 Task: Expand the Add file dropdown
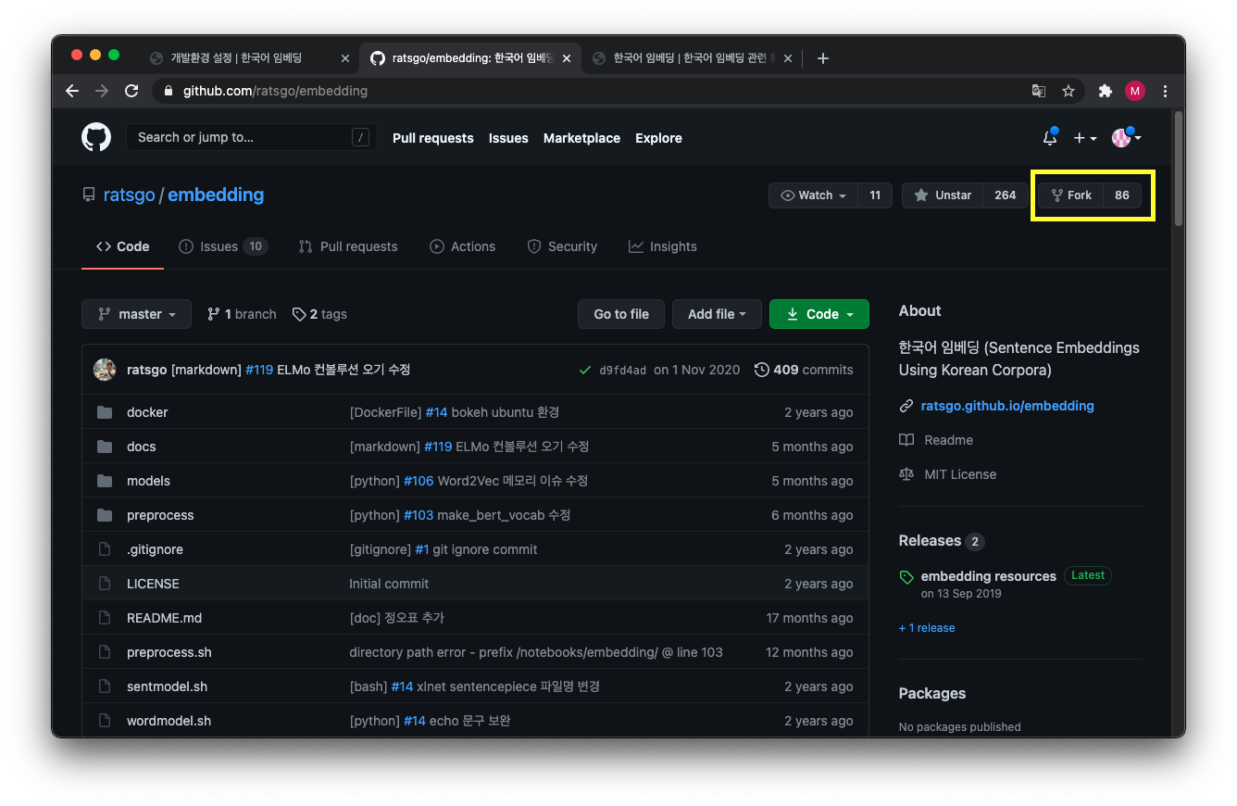click(x=717, y=314)
